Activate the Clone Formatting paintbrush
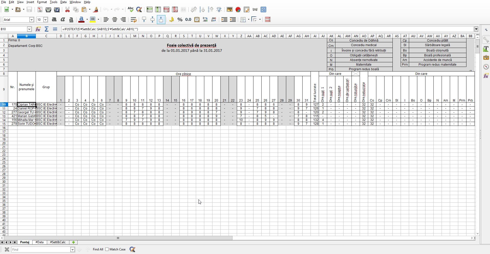490x254 pixels. 96,9
